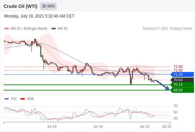Click the Jul 15 date axis label

pos(52,126)
